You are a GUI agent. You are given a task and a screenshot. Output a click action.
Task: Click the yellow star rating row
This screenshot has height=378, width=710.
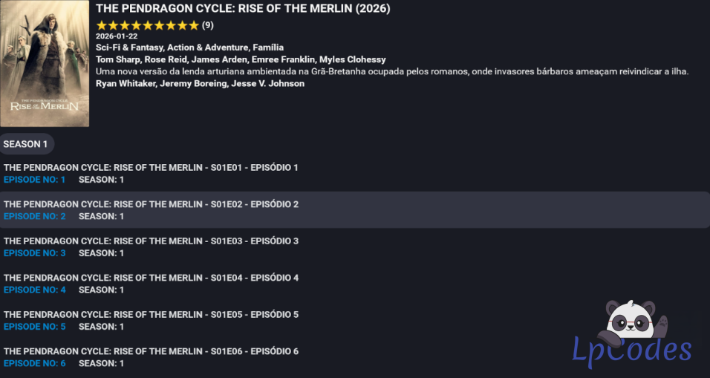[147, 25]
